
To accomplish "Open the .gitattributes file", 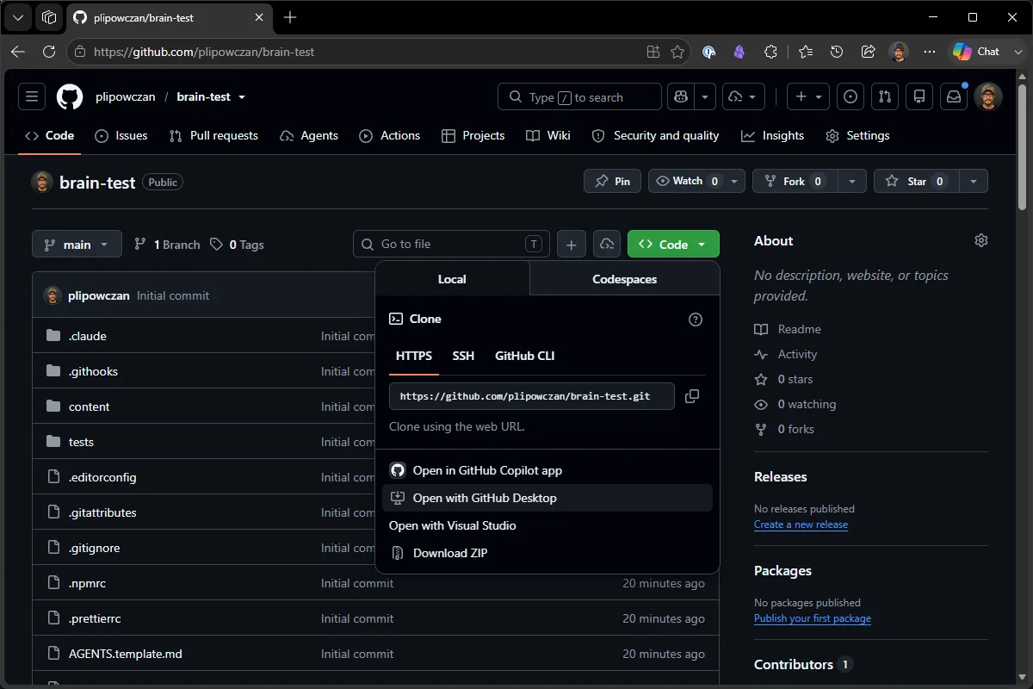I will click(x=102, y=512).
